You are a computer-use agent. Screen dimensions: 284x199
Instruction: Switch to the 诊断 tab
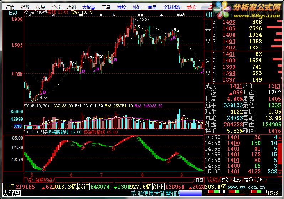[x=260, y=180]
